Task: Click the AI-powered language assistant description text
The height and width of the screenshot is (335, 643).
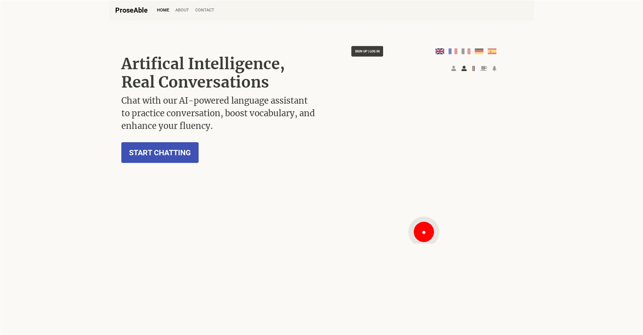Action: pyautogui.click(x=218, y=113)
